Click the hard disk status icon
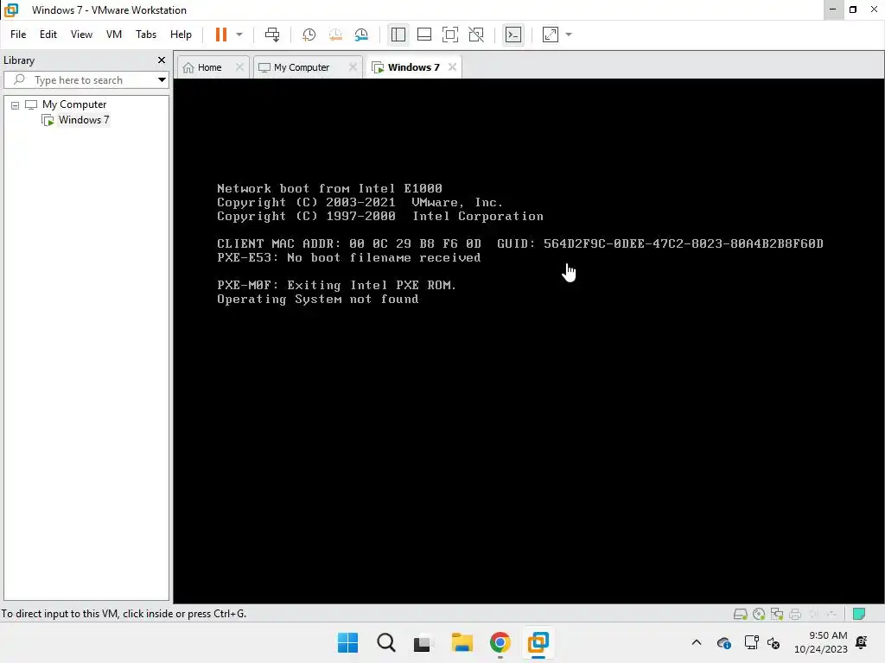The height and width of the screenshot is (663, 885). point(740,614)
